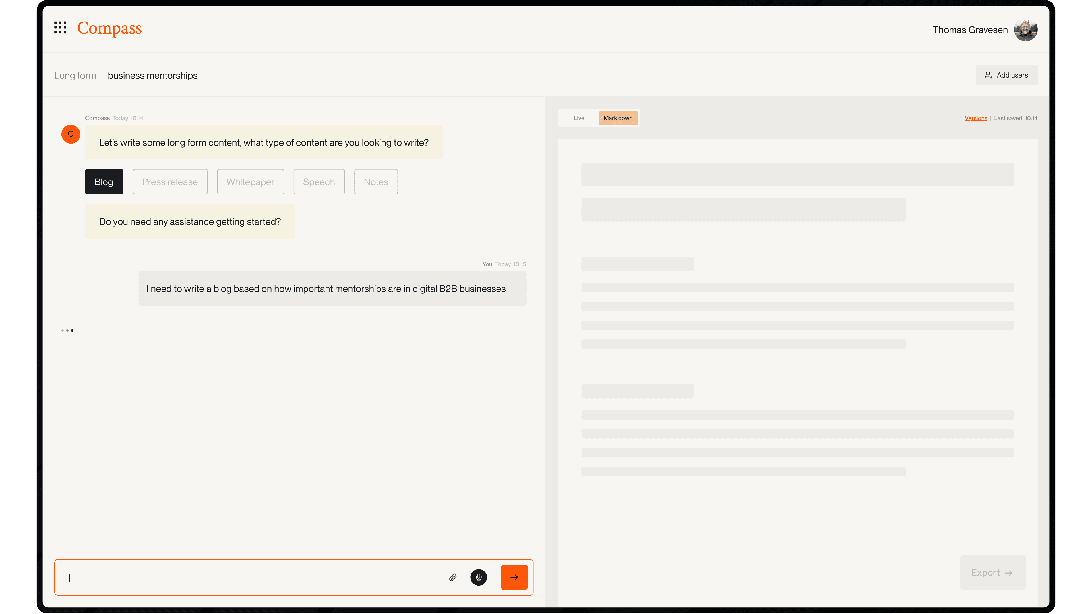Go to Long form breadcrumb
Image resolution: width=1092 pixels, height=614 pixels.
pyautogui.click(x=75, y=75)
